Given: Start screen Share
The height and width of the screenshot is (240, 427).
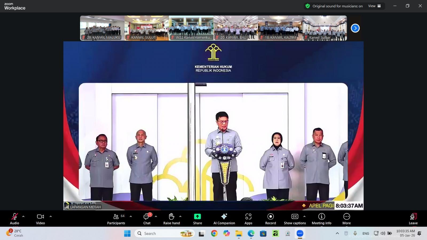Looking at the screenshot, I should tap(197, 219).
